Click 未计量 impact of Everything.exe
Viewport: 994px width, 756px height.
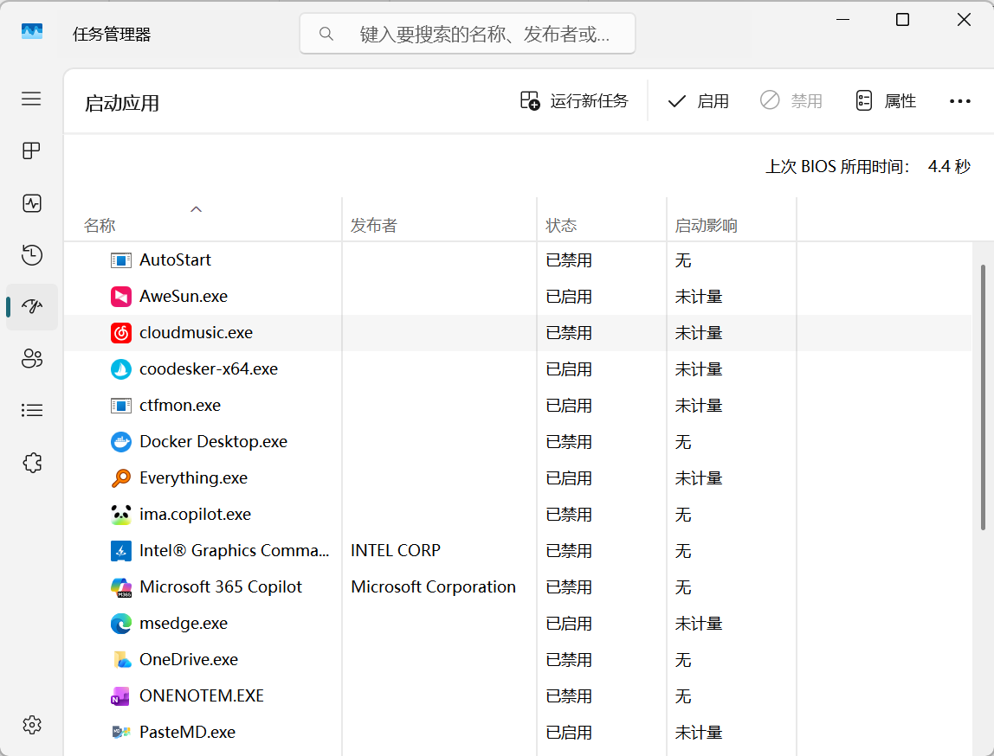coord(699,478)
